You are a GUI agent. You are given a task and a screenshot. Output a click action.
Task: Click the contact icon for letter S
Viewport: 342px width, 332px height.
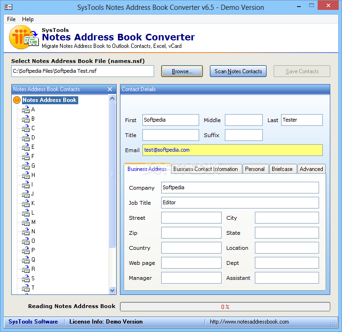point(26,278)
